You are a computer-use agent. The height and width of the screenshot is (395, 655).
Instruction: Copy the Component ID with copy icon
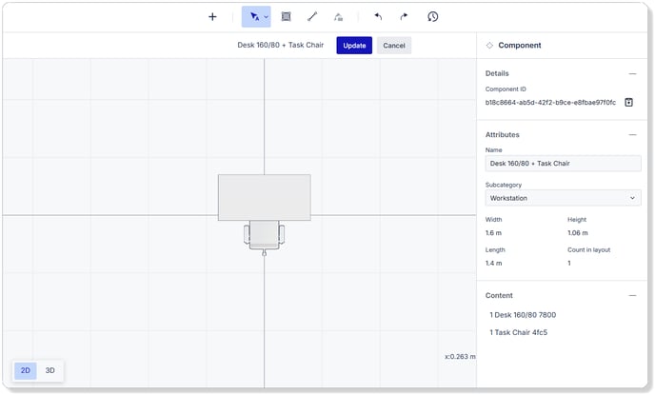coord(628,102)
